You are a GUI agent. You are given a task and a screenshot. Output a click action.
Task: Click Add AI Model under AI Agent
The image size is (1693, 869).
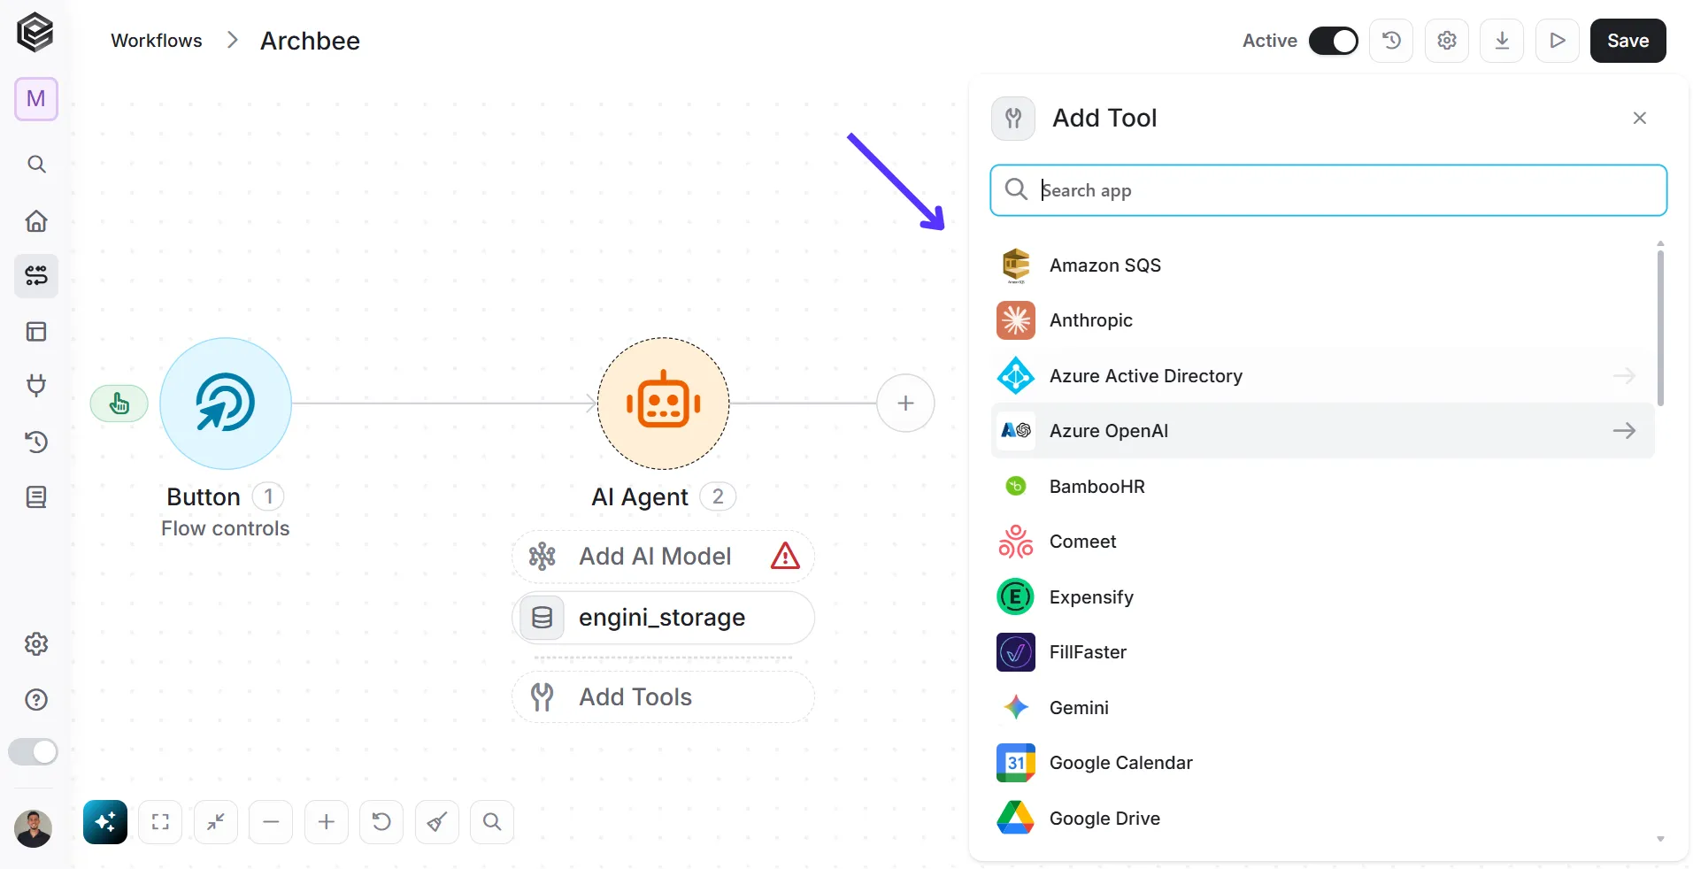[663, 557]
